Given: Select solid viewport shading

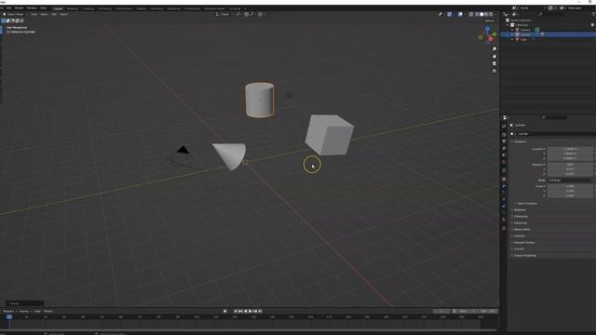Looking at the screenshot, I should tap(481, 14).
